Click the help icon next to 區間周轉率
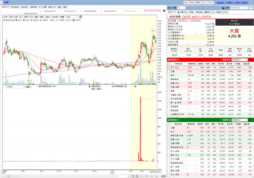This screenshot has width=254, height=178. [188, 45]
